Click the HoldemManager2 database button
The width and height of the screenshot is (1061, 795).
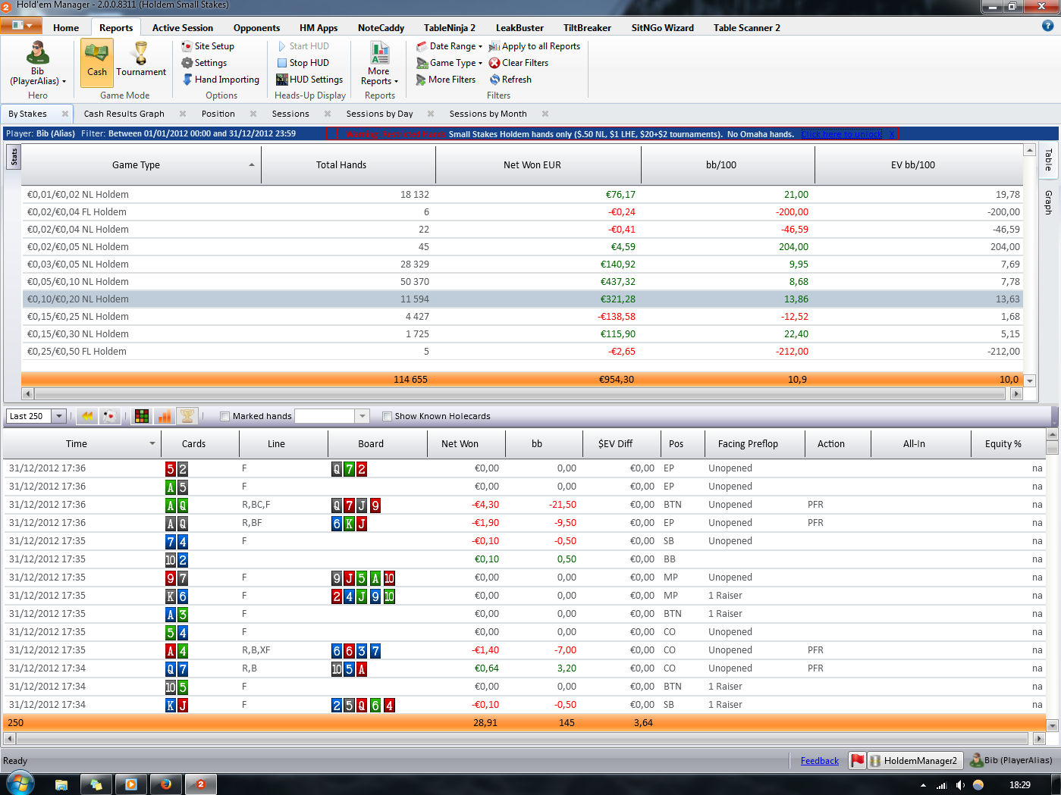click(x=914, y=760)
